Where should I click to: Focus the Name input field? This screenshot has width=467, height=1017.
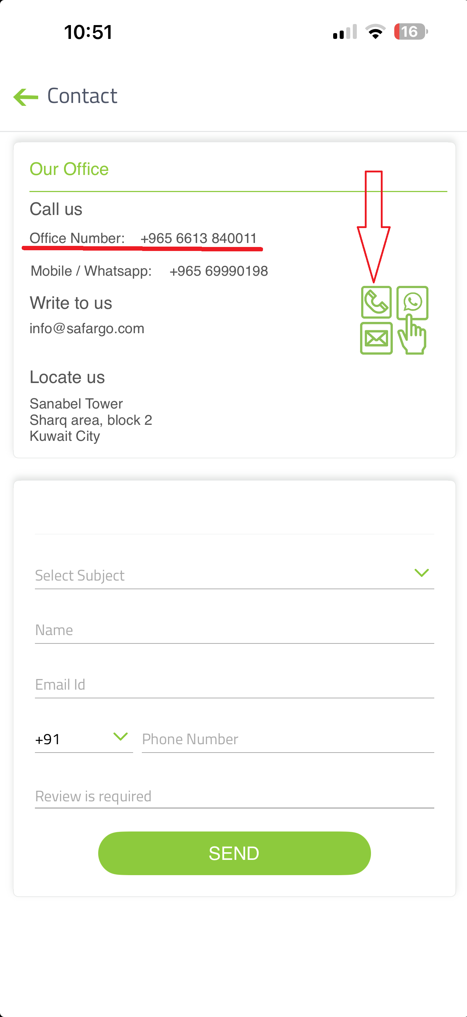coord(234,630)
